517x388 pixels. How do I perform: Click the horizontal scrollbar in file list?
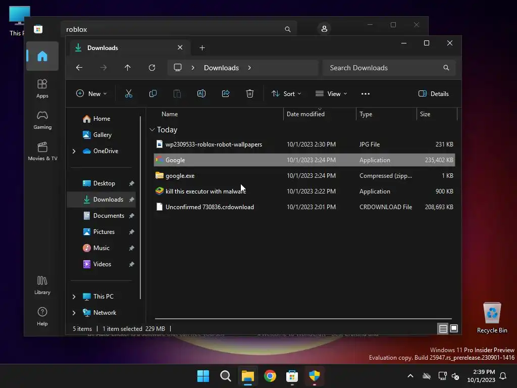[x=303, y=319]
